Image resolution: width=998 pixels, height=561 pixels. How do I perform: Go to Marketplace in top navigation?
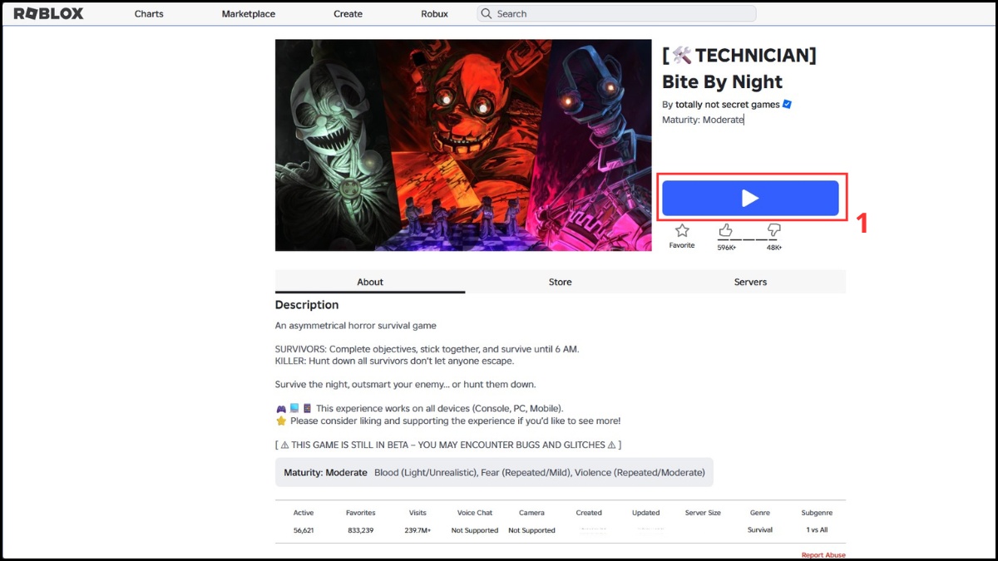[x=249, y=13]
